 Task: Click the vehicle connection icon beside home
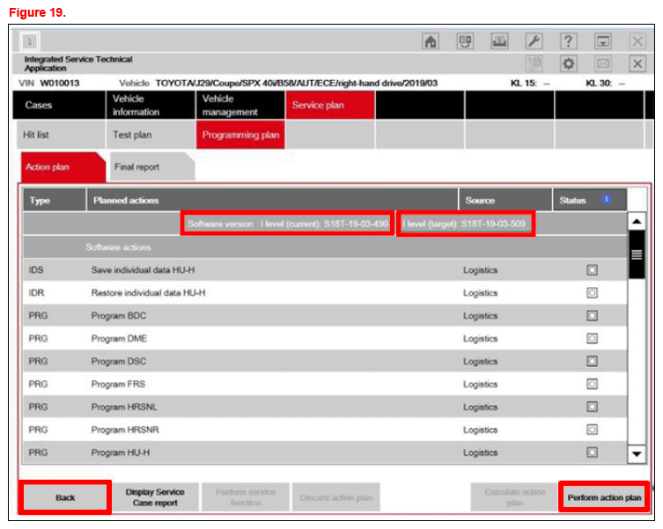(465, 41)
